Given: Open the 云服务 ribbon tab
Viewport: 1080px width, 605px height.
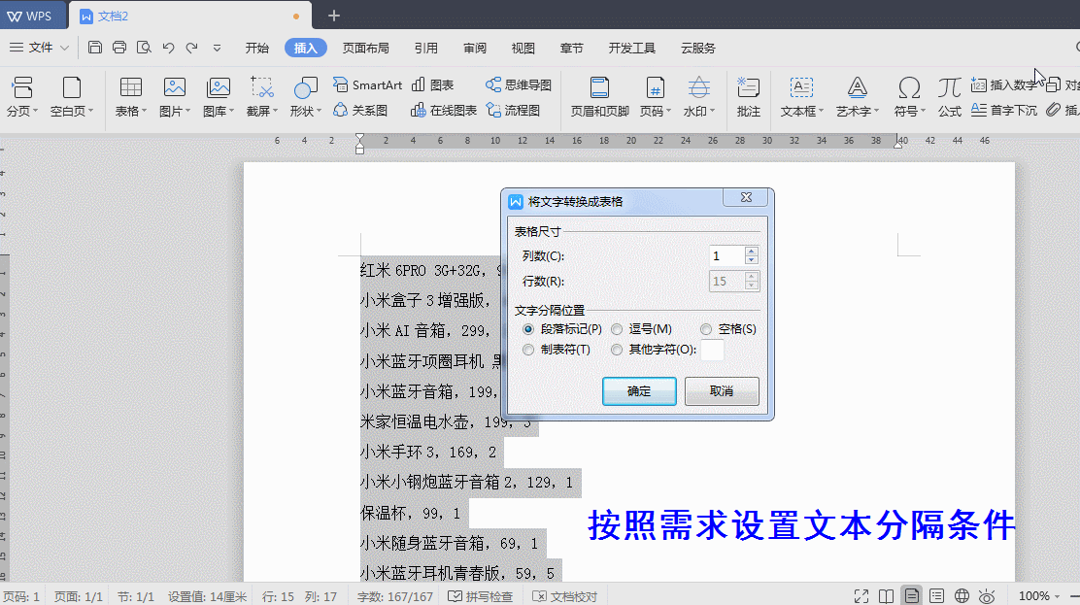Looking at the screenshot, I should tap(697, 48).
